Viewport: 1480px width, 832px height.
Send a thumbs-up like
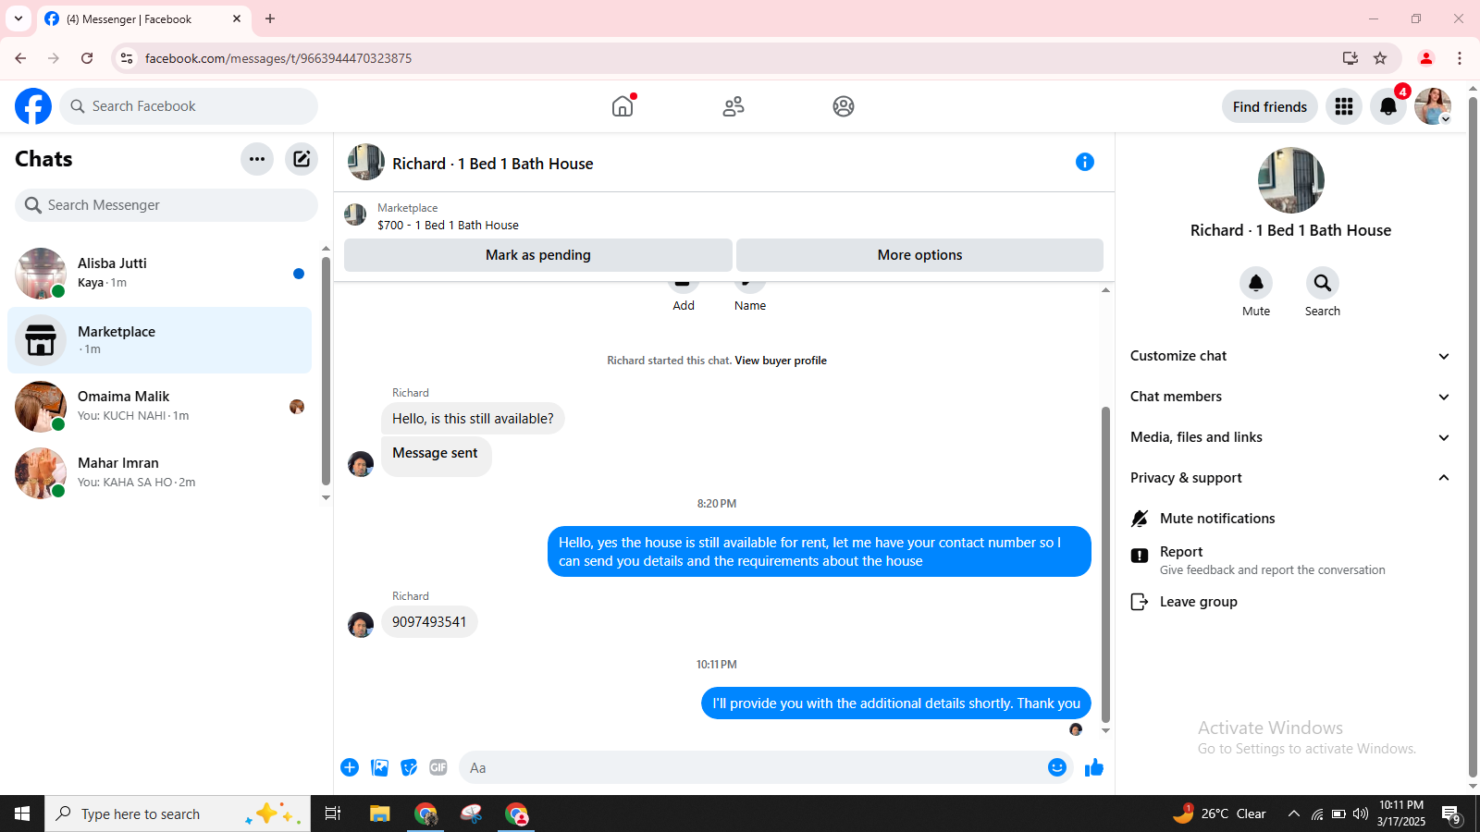(1094, 767)
